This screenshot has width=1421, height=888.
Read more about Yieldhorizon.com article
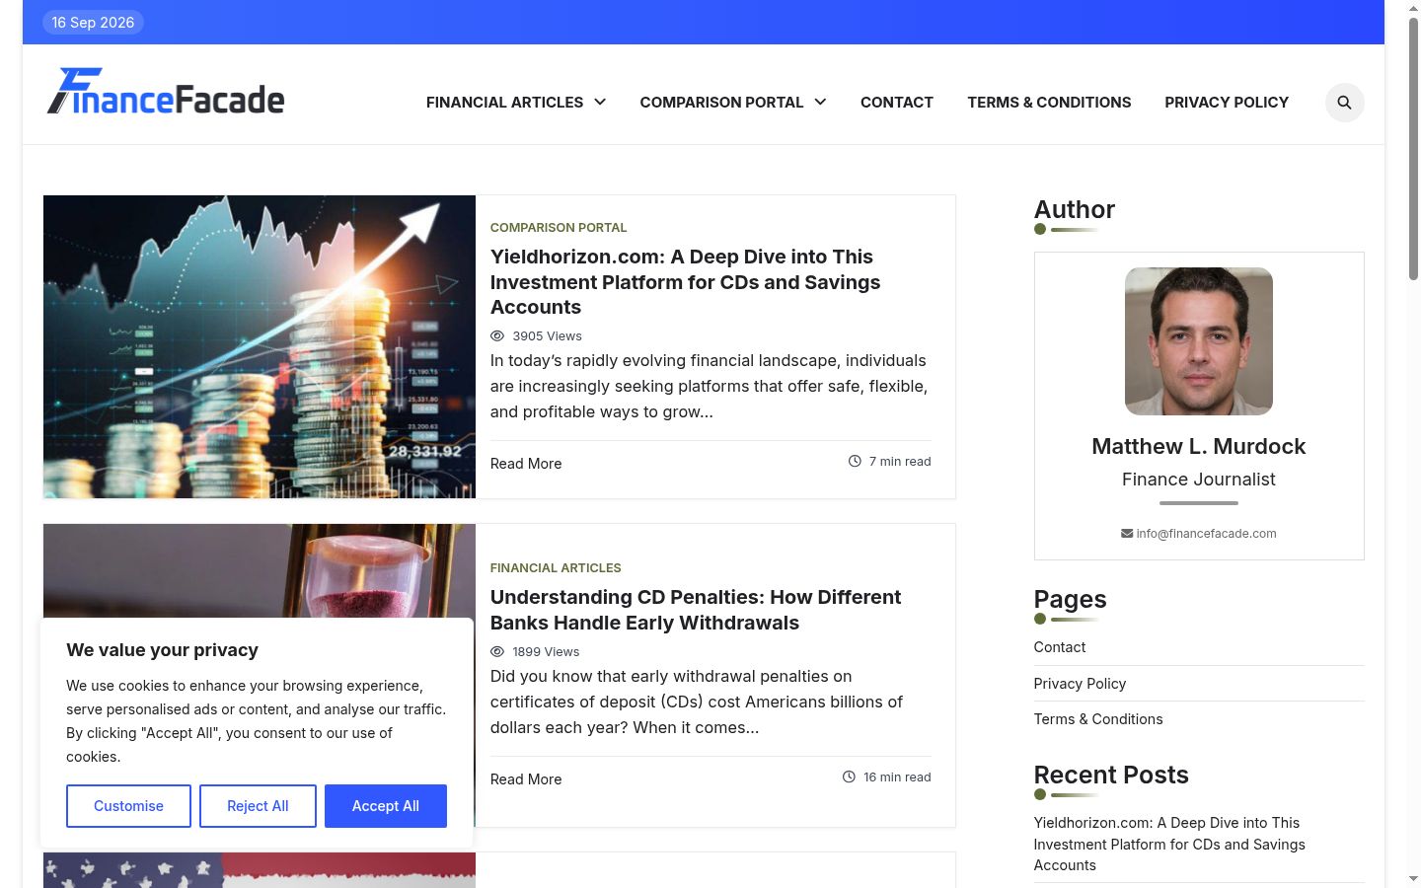pyautogui.click(x=526, y=464)
